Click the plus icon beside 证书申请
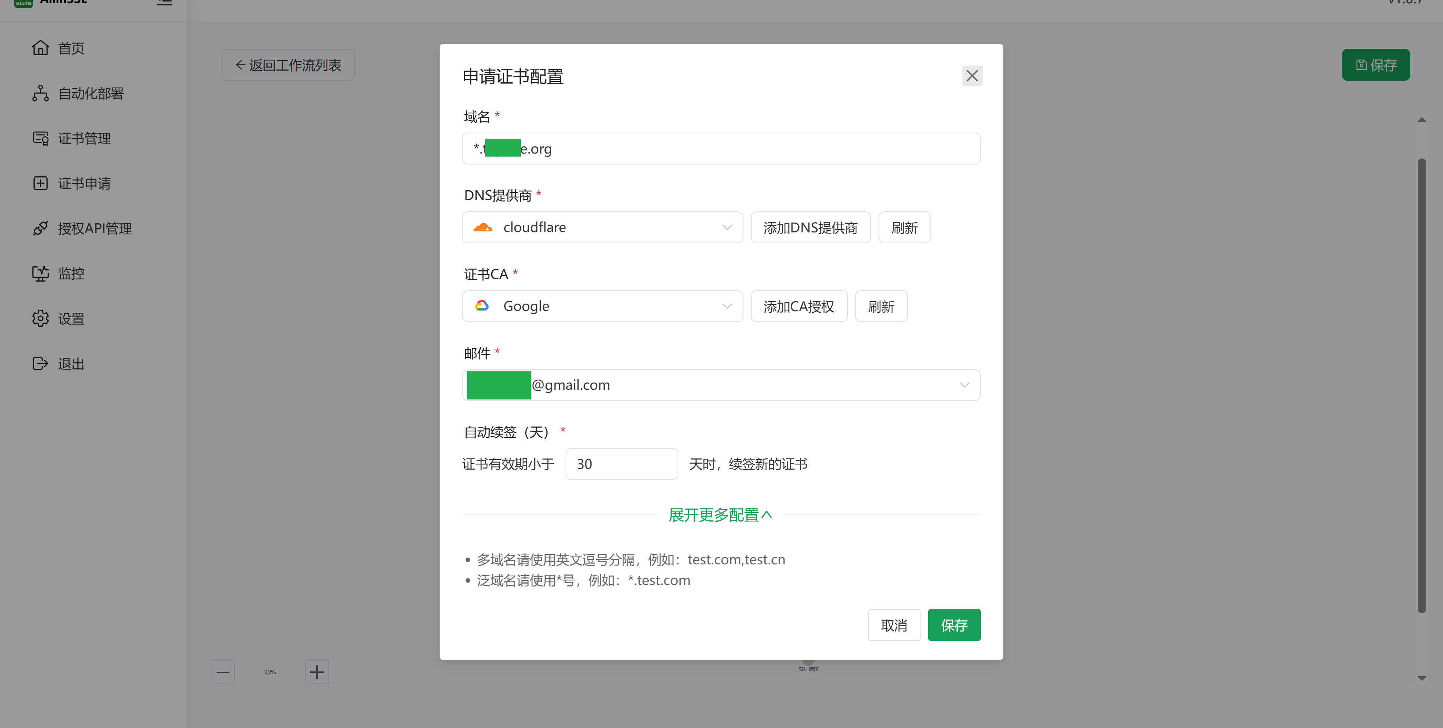This screenshot has width=1443, height=728. (40, 184)
